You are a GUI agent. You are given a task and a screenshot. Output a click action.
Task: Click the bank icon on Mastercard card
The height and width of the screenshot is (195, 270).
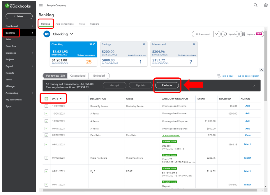point(194,44)
